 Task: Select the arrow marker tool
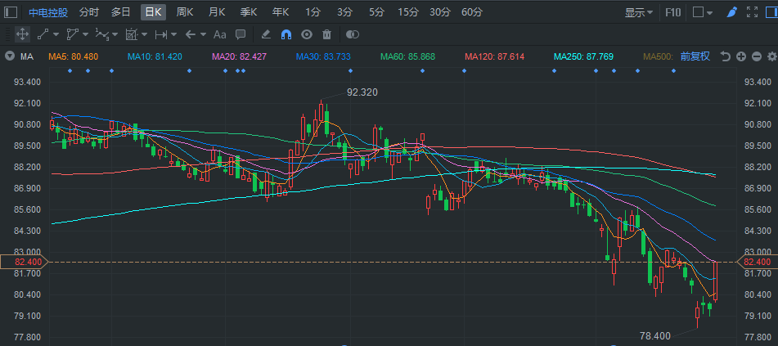191,34
